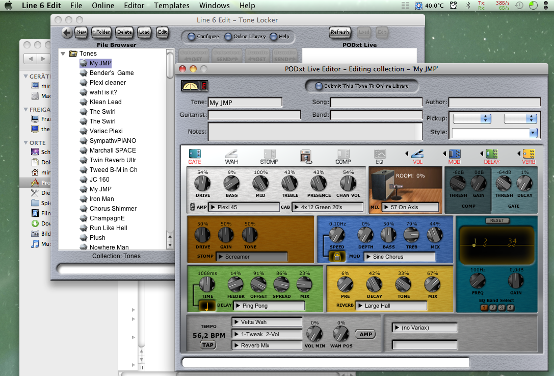This screenshot has width=554, height=376.
Task: Click the back arrow in Tone Locker
Action: (x=67, y=32)
